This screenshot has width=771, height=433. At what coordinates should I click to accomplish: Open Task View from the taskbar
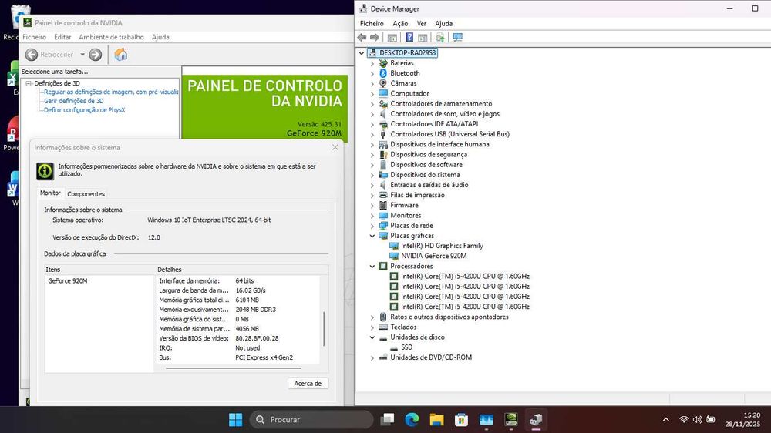(x=388, y=420)
